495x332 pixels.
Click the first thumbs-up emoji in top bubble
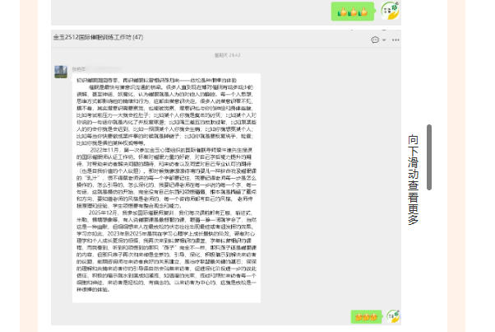tap(344, 12)
